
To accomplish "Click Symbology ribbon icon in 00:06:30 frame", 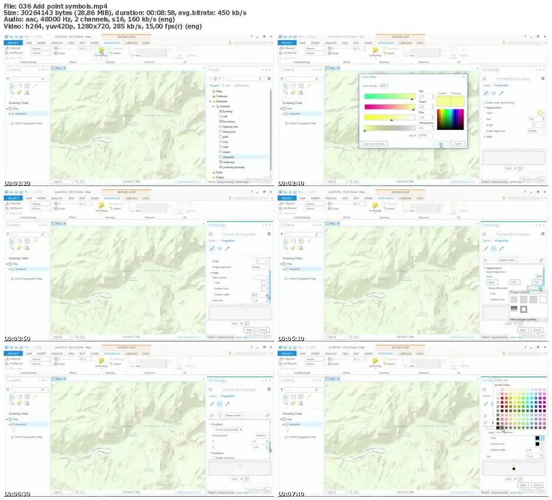I will point(101,361).
